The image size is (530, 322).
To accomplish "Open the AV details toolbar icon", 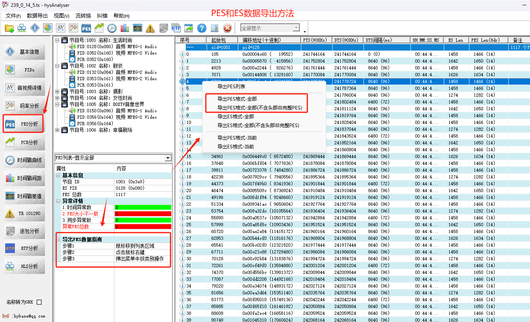I will 60,28.
